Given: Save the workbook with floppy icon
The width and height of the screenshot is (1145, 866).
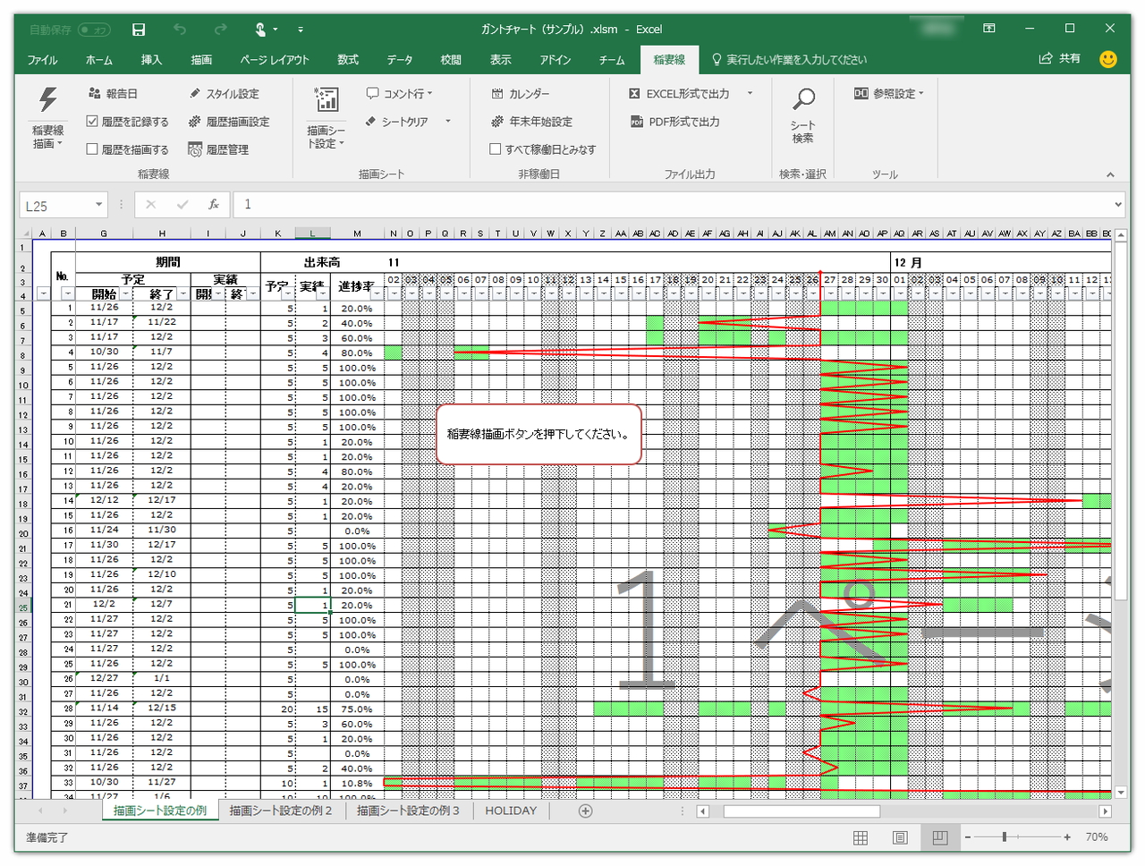Looking at the screenshot, I should pos(139,30).
